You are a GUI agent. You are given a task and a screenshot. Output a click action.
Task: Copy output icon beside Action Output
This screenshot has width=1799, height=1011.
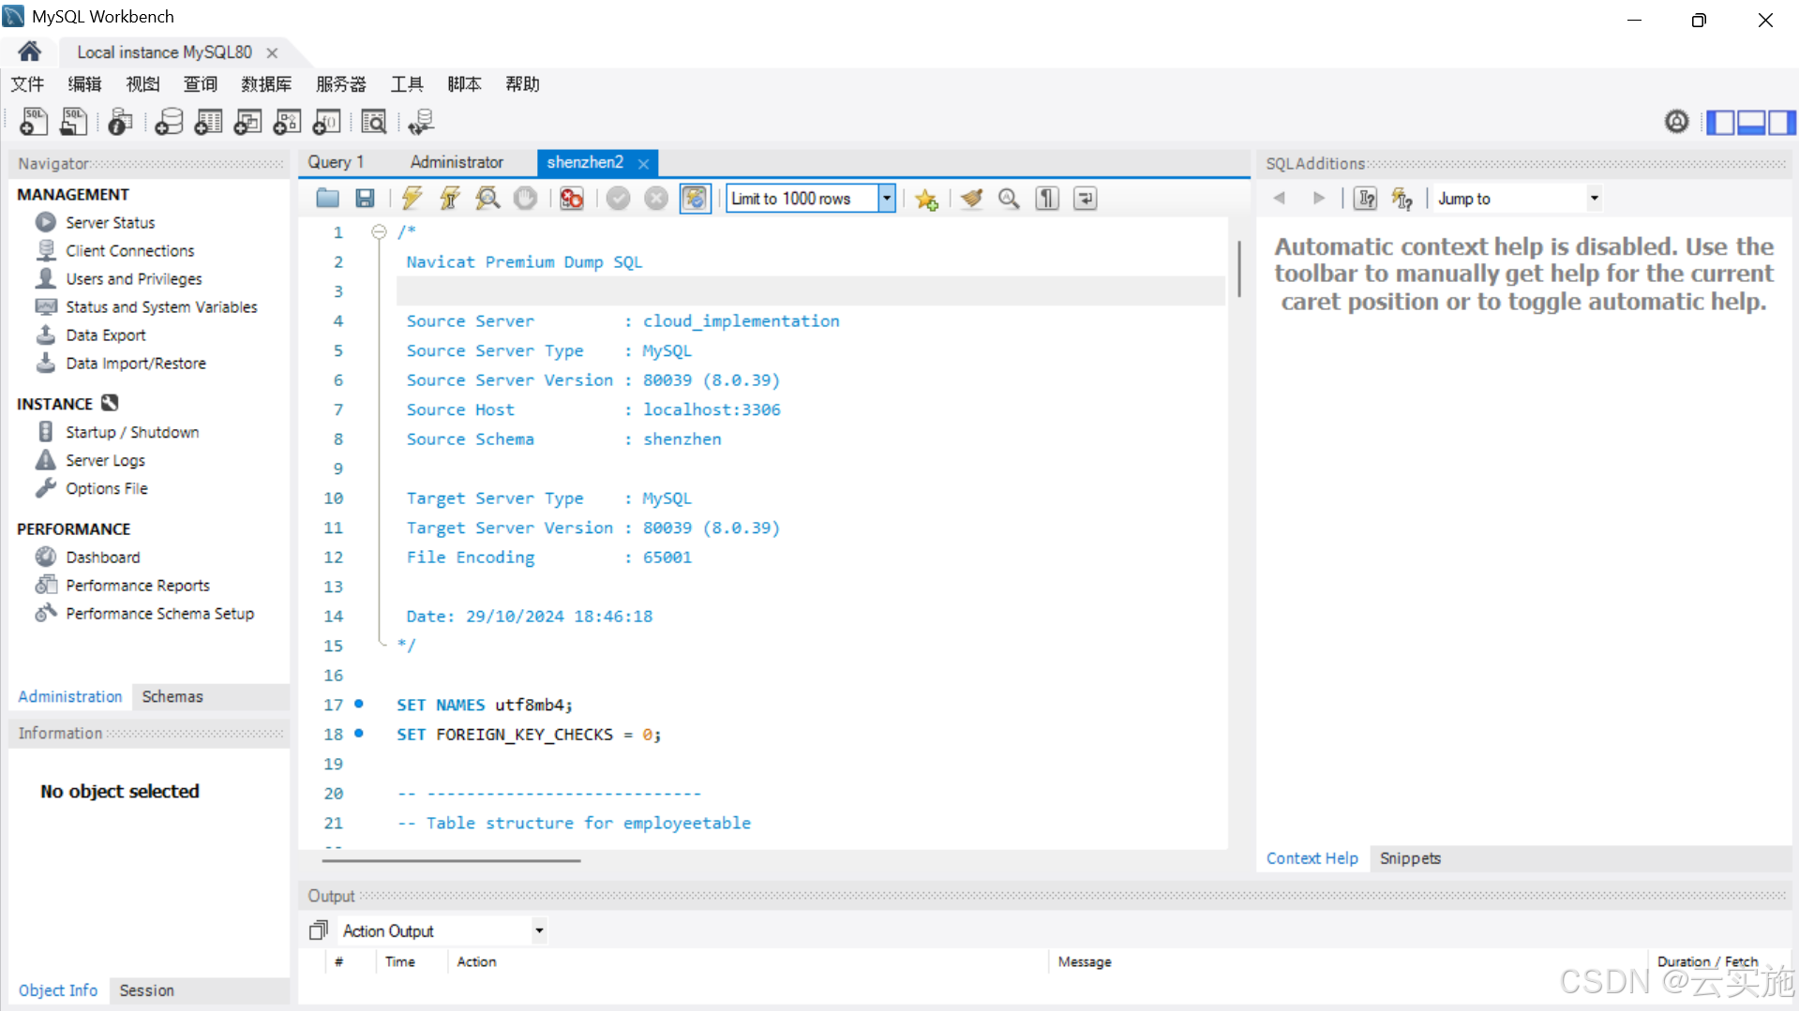coord(319,930)
